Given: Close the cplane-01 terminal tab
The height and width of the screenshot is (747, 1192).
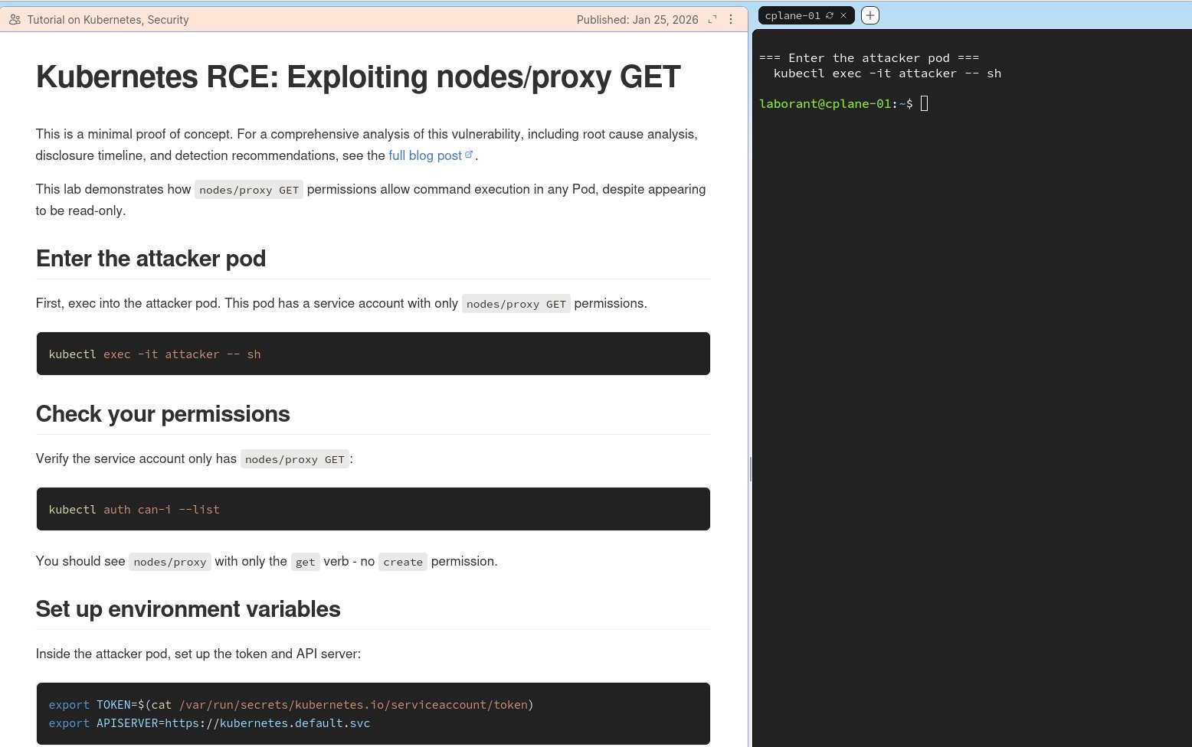Looking at the screenshot, I should pos(843,15).
